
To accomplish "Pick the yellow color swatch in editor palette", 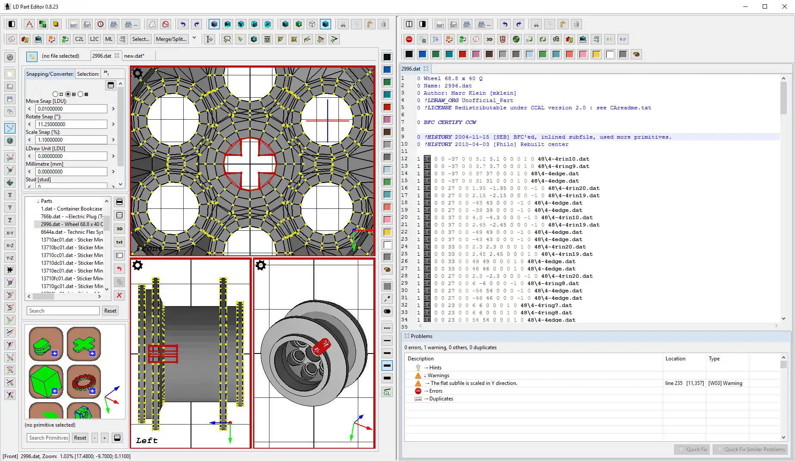I will click(x=596, y=54).
